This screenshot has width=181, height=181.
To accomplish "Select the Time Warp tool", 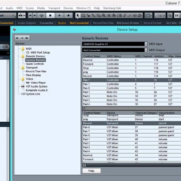I will click(x=119, y=16).
